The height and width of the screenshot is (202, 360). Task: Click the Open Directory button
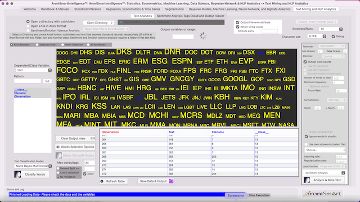tap(99, 22)
